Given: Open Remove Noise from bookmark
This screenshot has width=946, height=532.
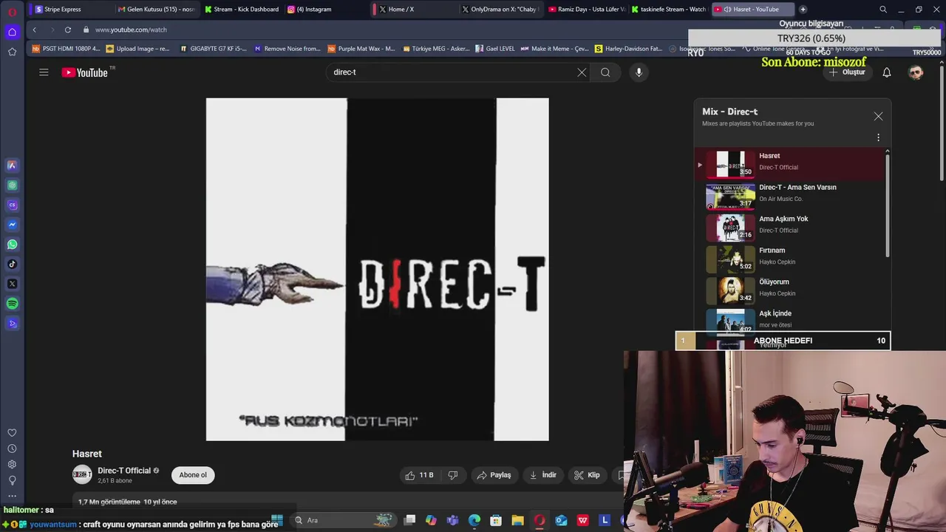Looking at the screenshot, I should [x=287, y=49].
